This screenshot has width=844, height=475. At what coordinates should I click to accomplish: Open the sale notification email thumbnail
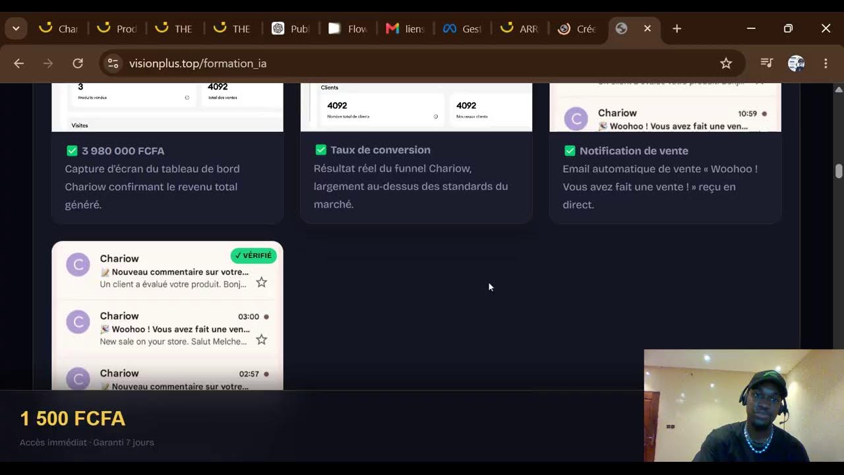coord(665,107)
